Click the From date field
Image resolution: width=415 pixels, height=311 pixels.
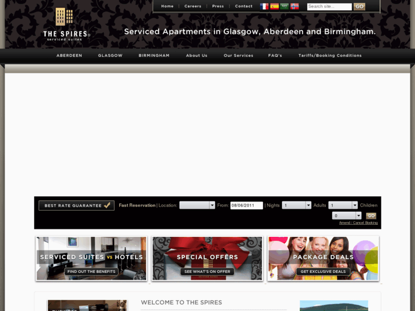[247, 205]
